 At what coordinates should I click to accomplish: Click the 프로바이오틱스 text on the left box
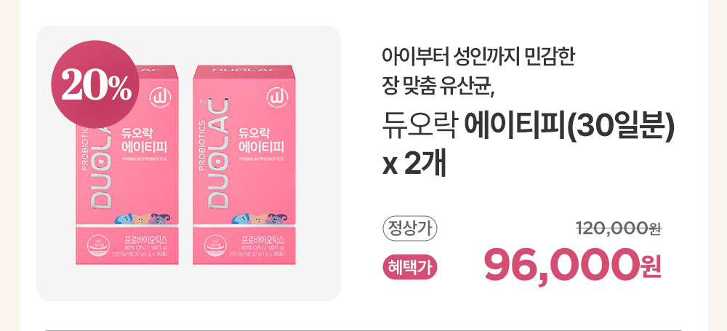(x=146, y=239)
